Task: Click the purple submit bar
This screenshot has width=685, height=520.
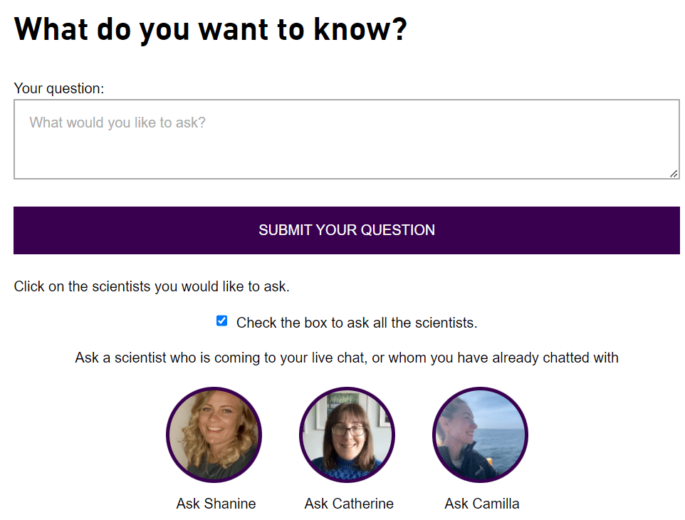Action: [x=347, y=230]
